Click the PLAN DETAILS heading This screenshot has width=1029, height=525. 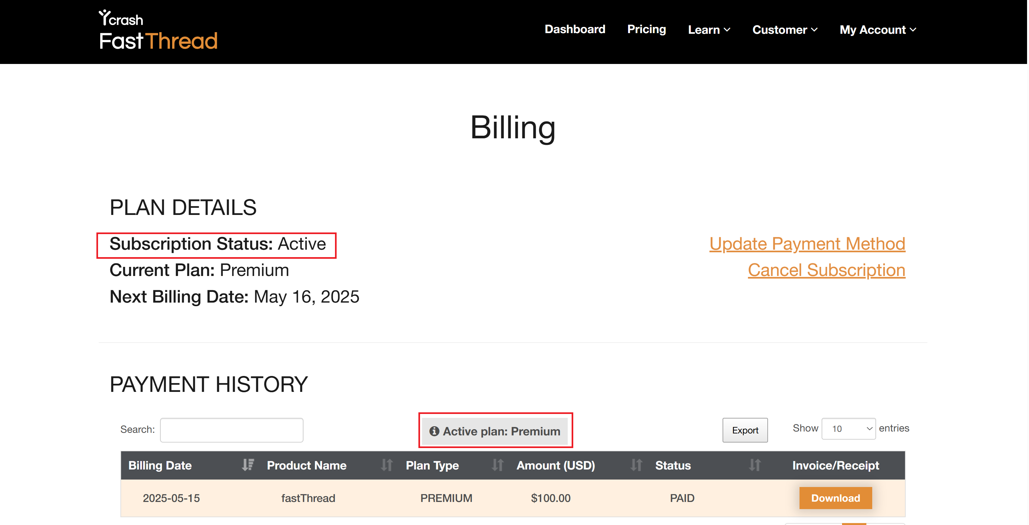(183, 207)
